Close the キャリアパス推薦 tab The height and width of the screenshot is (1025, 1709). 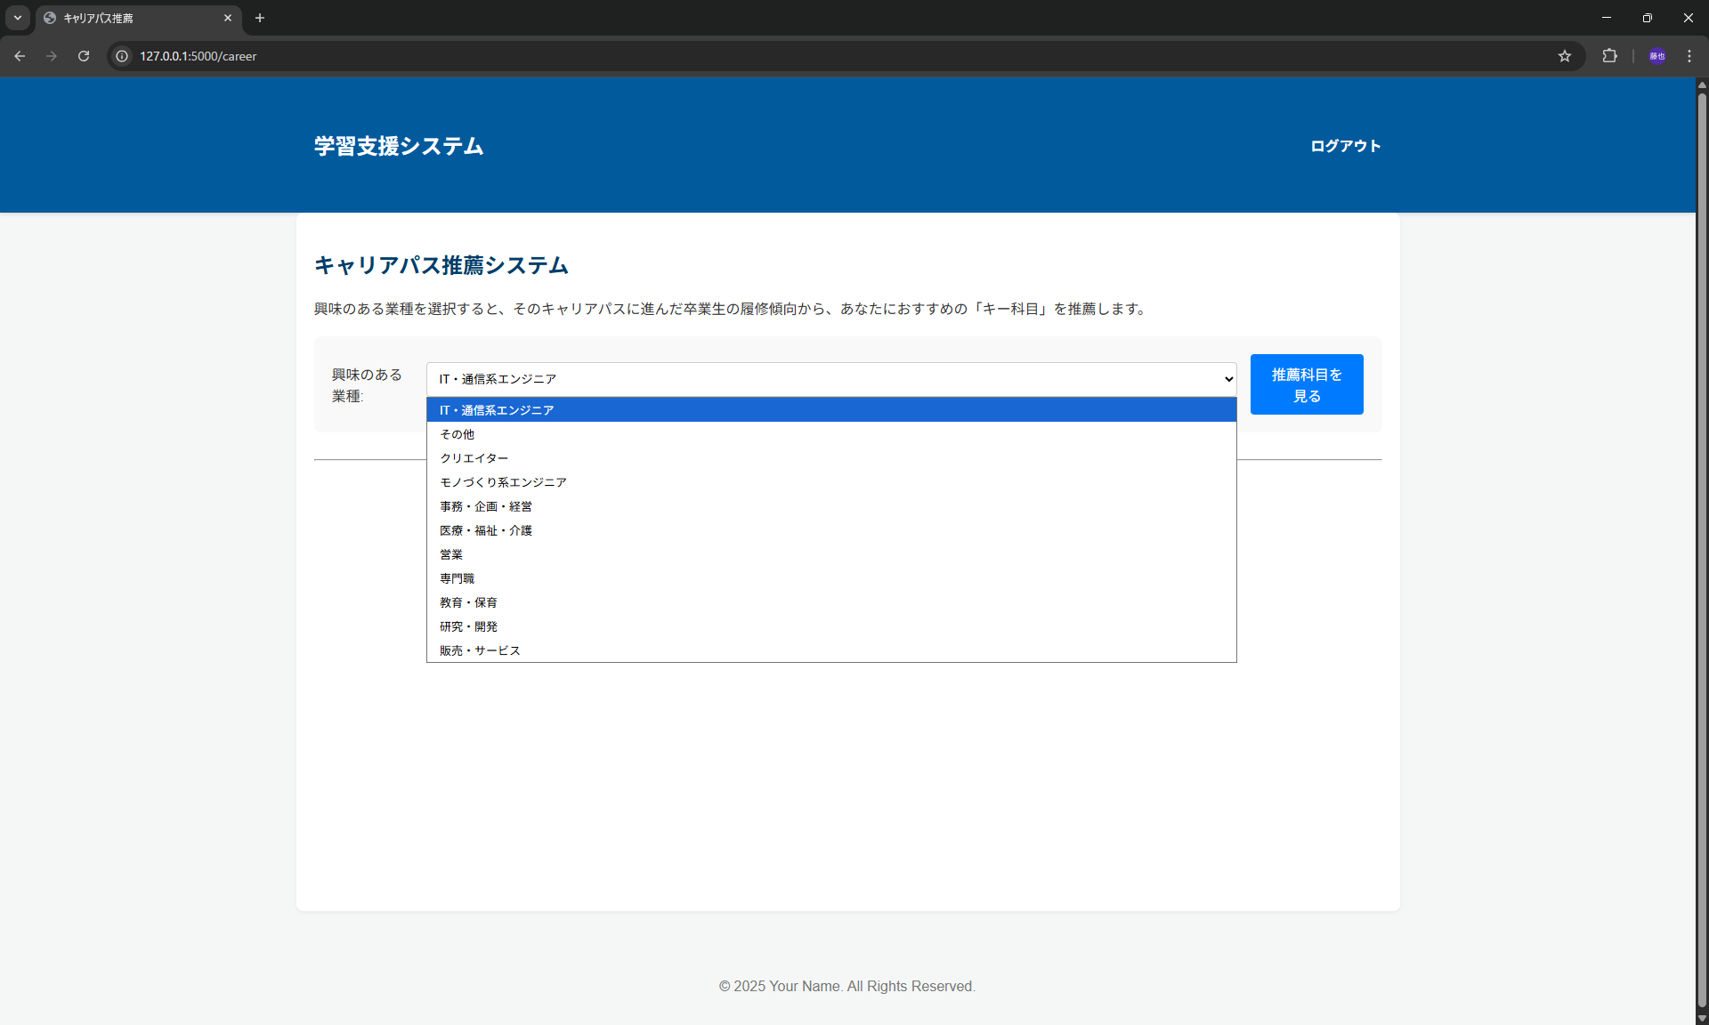coord(228,18)
